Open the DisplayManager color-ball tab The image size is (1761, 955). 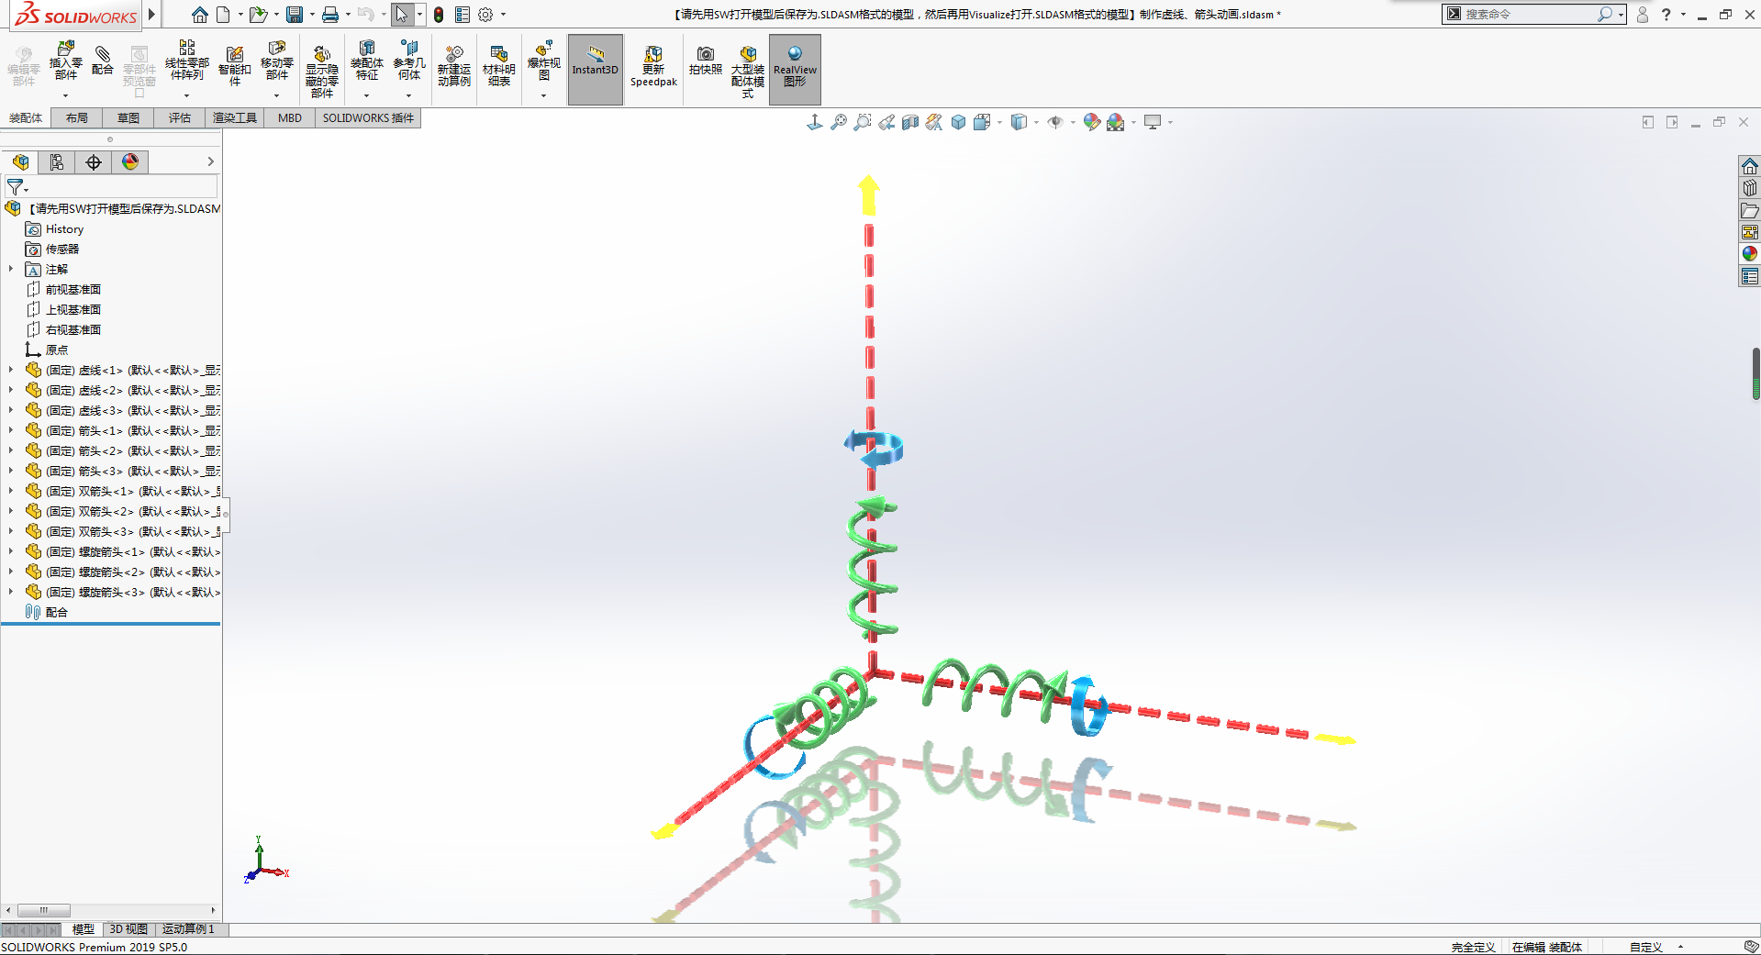pos(130,162)
